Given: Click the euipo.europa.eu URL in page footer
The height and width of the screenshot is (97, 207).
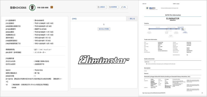Looking at the screenshot, I should point(154,93).
